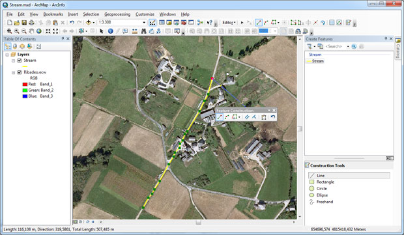Click the Rotate Tool icon in Editor toolbar
The width and height of the screenshot is (404, 235).
pyautogui.click(x=323, y=23)
